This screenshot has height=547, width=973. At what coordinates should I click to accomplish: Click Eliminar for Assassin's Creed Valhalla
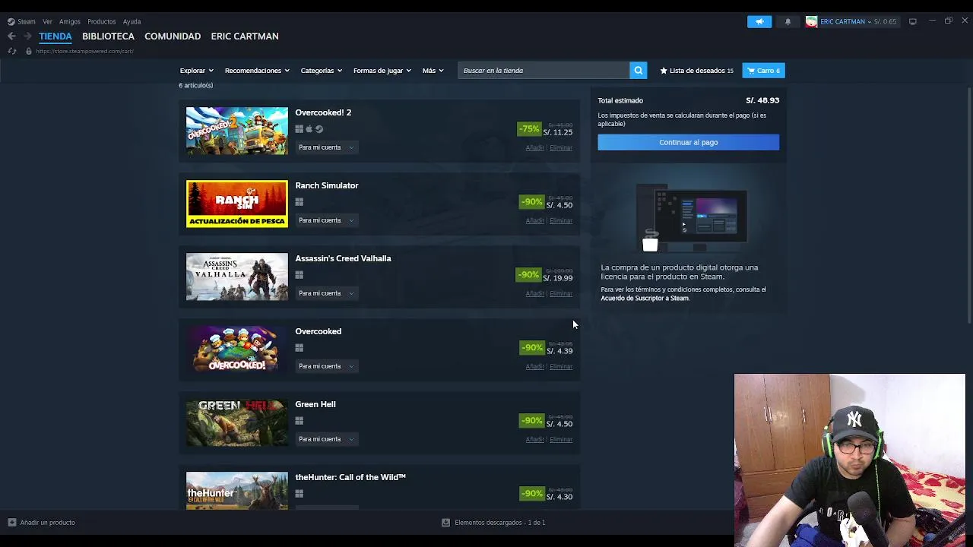coord(561,293)
